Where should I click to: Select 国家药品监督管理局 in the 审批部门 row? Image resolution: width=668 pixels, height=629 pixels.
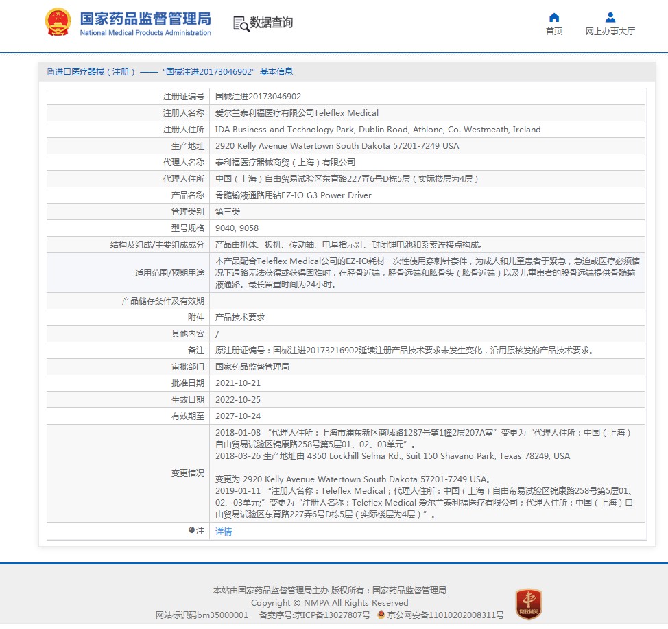(252, 367)
